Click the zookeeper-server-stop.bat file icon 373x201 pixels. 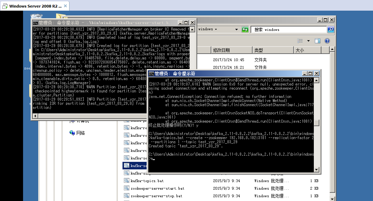(127, 196)
